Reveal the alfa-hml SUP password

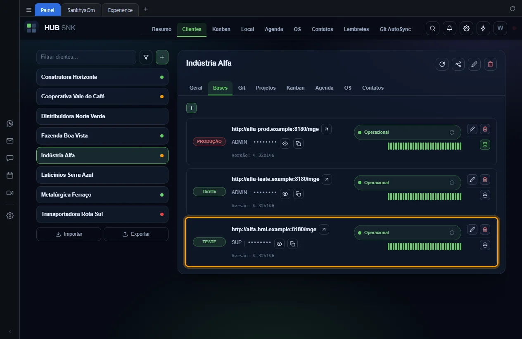point(280,244)
